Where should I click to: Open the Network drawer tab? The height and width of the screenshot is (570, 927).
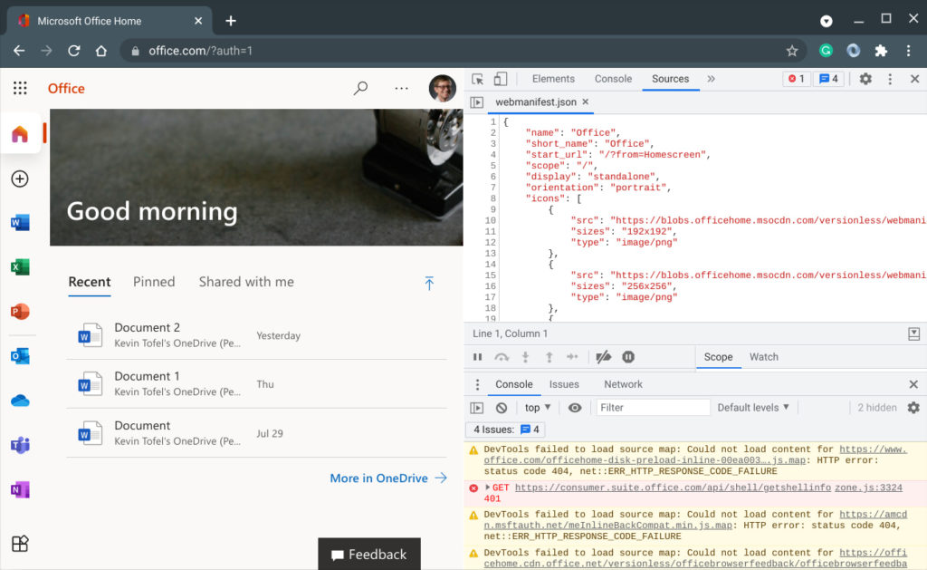pos(623,385)
